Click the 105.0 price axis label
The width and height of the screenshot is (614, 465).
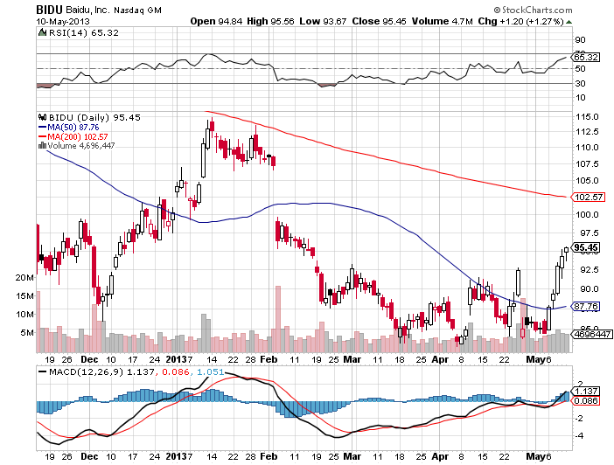point(587,180)
